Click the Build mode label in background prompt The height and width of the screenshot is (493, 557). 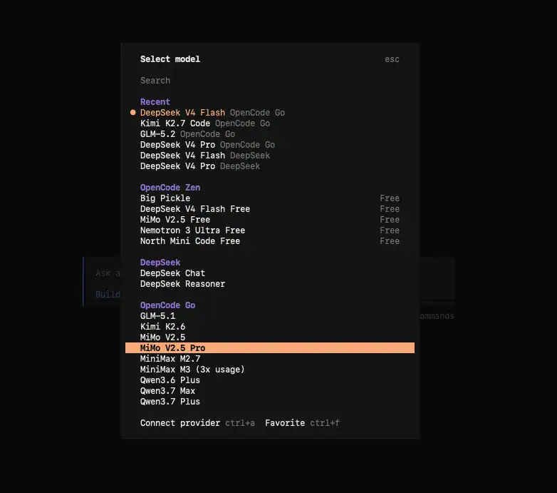coord(108,295)
